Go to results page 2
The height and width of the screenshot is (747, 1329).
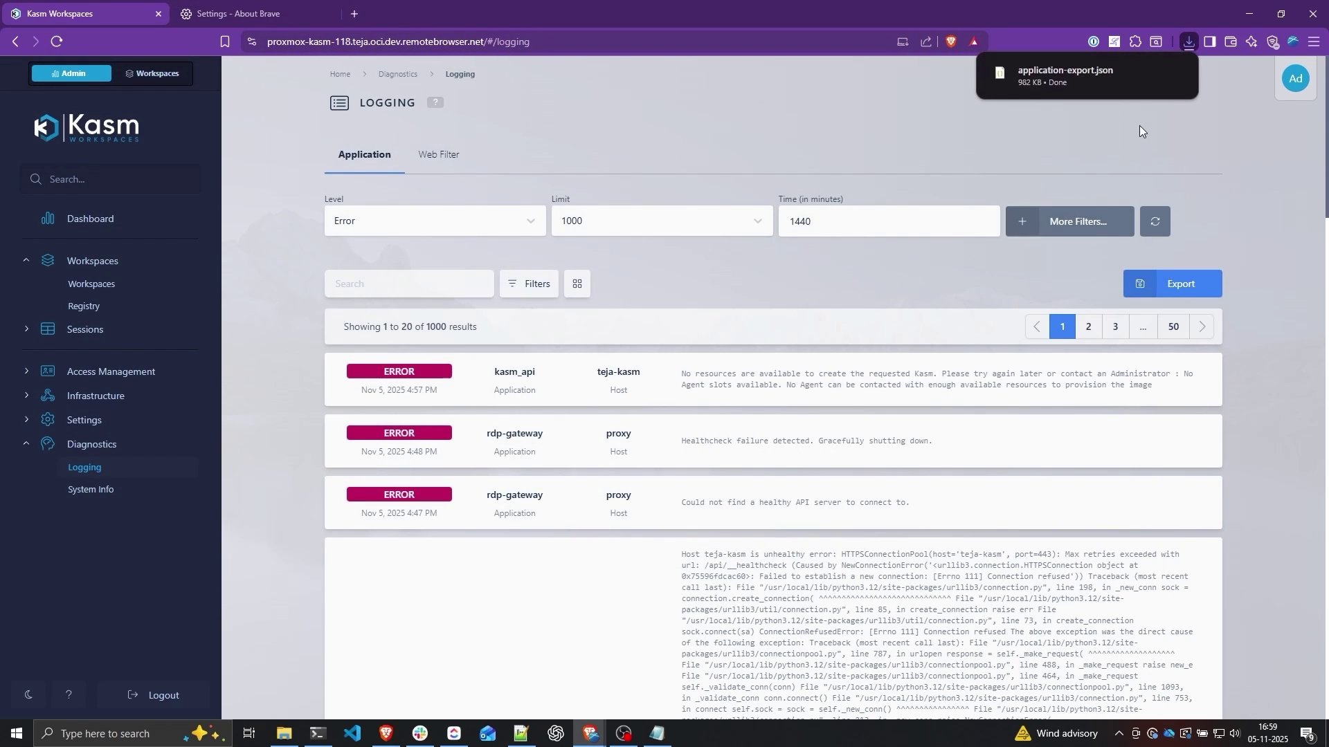click(1088, 326)
